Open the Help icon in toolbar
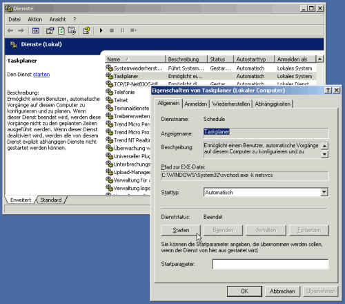 86,30
